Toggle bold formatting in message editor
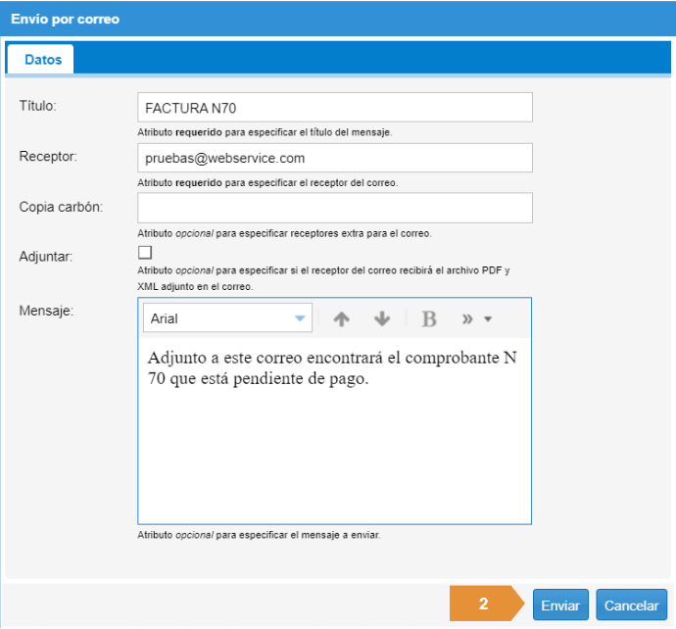Viewport: 676px width, 629px height. click(x=428, y=318)
